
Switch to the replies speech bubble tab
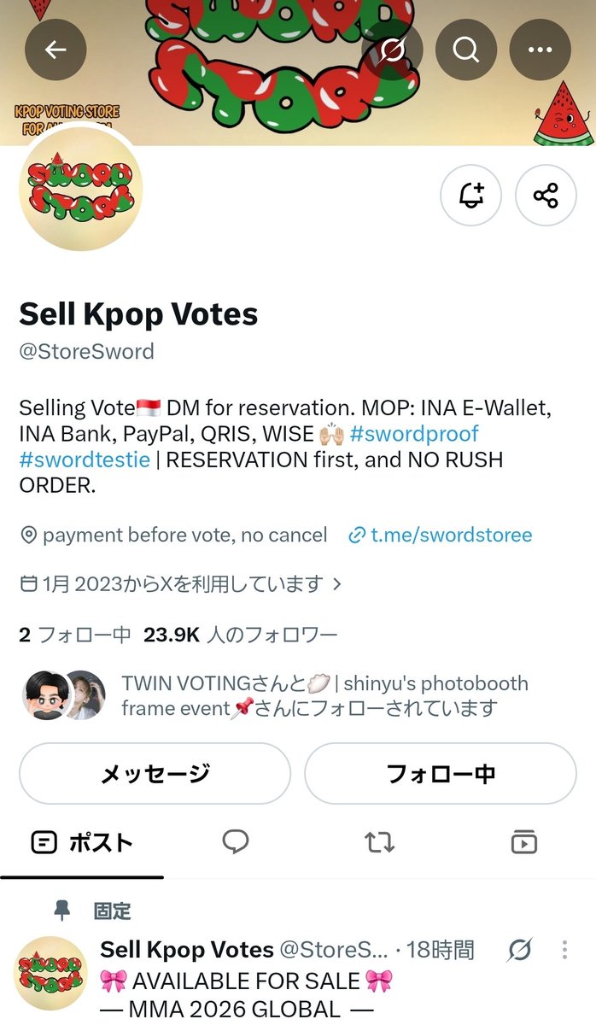[x=236, y=842]
